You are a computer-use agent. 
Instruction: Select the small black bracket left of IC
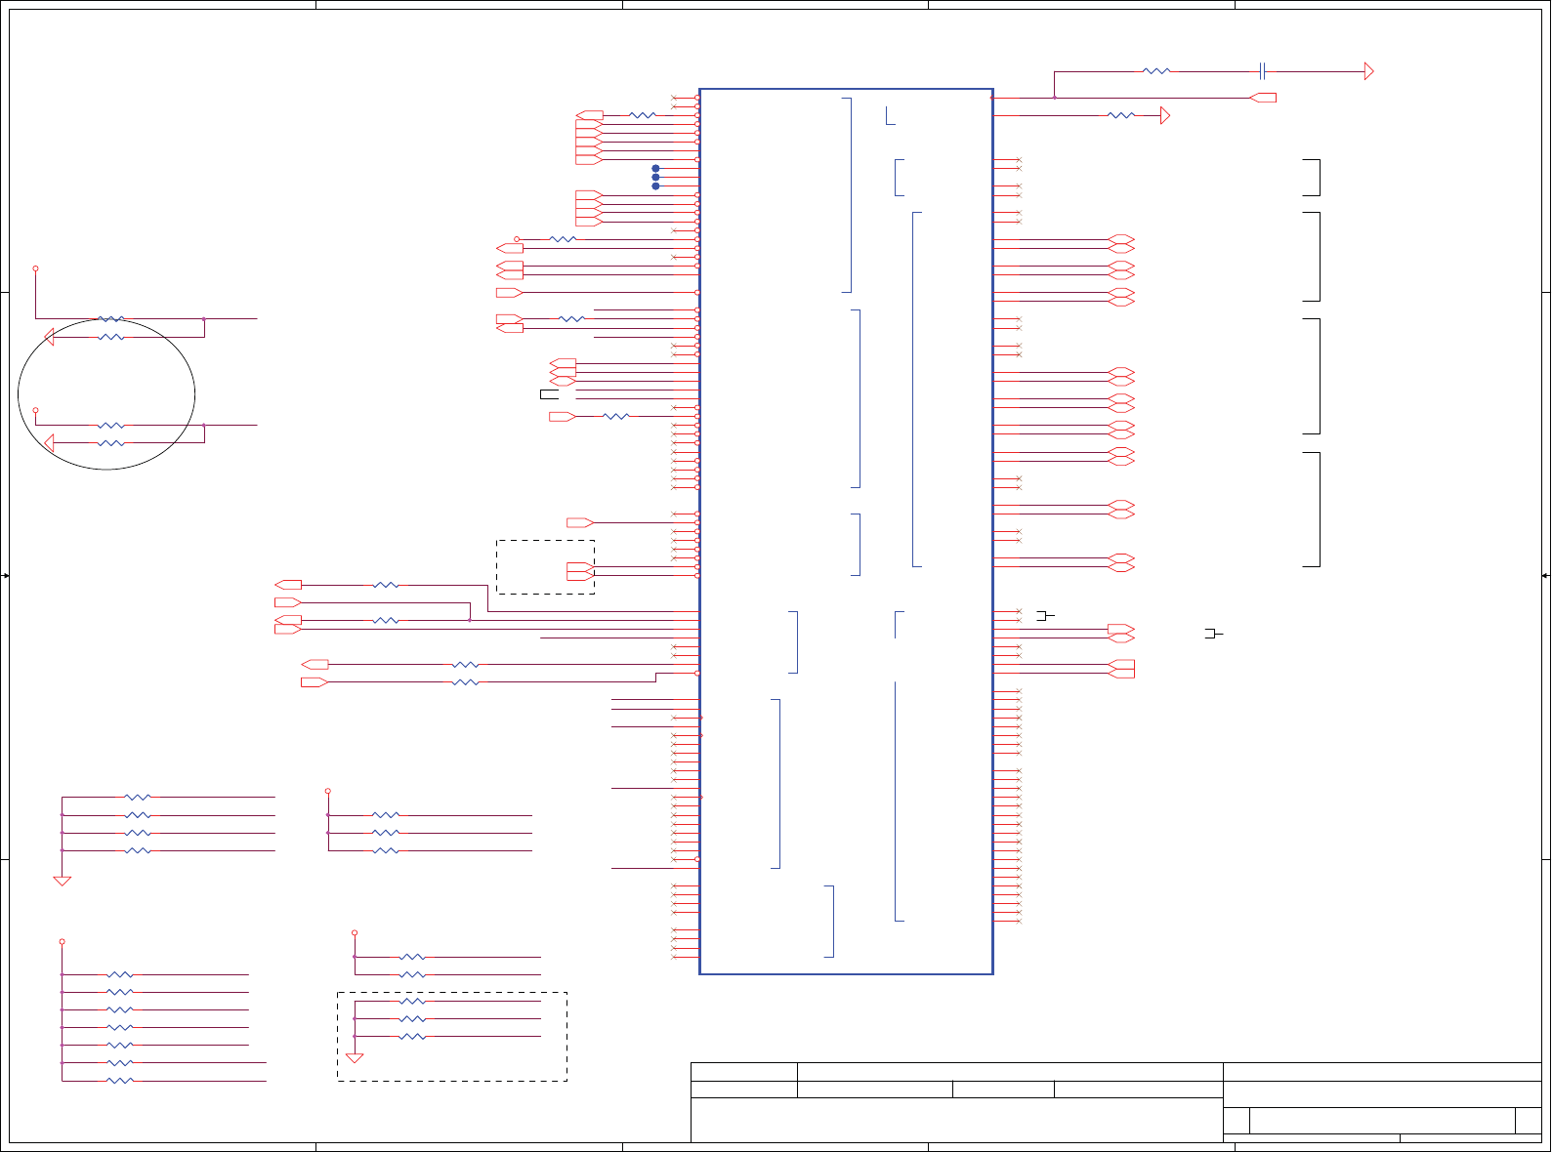click(x=549, y=394)
